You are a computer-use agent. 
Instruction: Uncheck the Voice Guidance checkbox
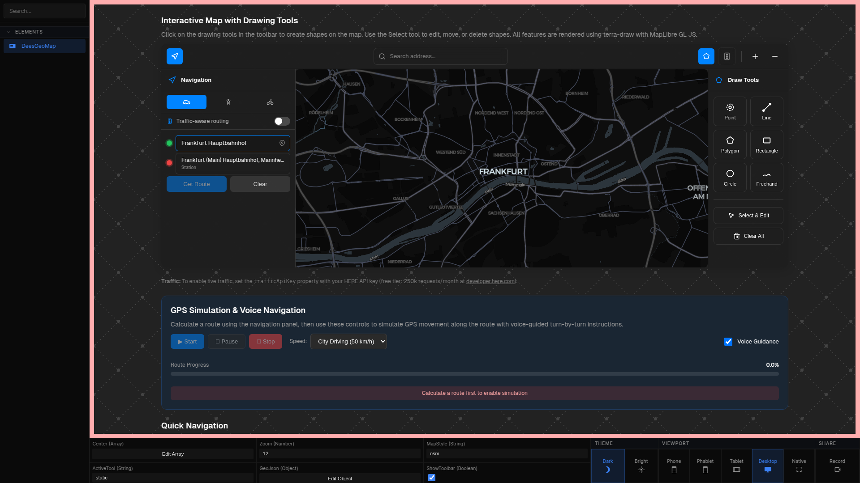click(728, 342)
